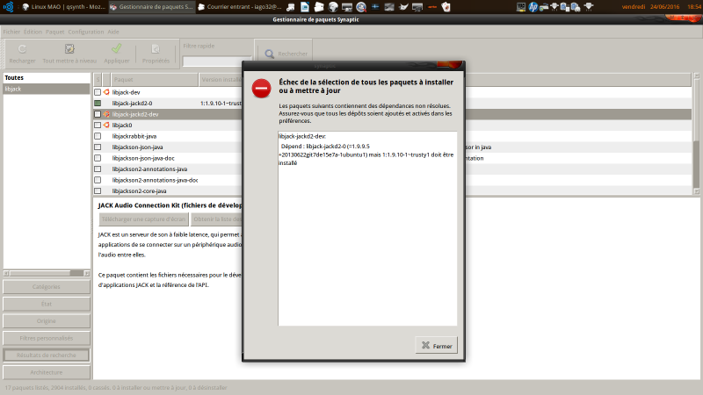Click the Origine filter button

(x=47, y=321)
